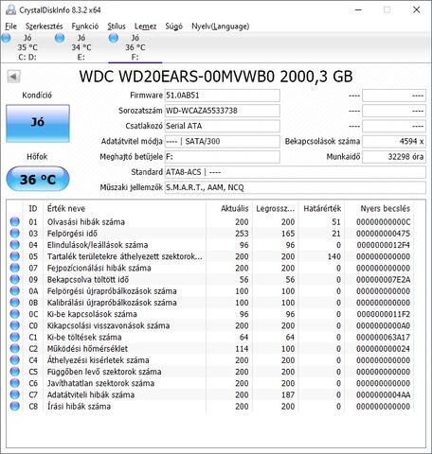Click the Műszaki jellemzők field S.M.A.R.T., AAM, NCQ
Viewport: 432px width, 454px height.
tap(296, 187)
